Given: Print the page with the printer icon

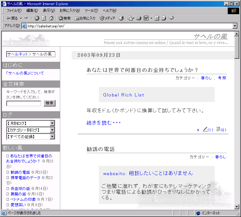Looking at the screenshot, I should click(x=139, y=18).
